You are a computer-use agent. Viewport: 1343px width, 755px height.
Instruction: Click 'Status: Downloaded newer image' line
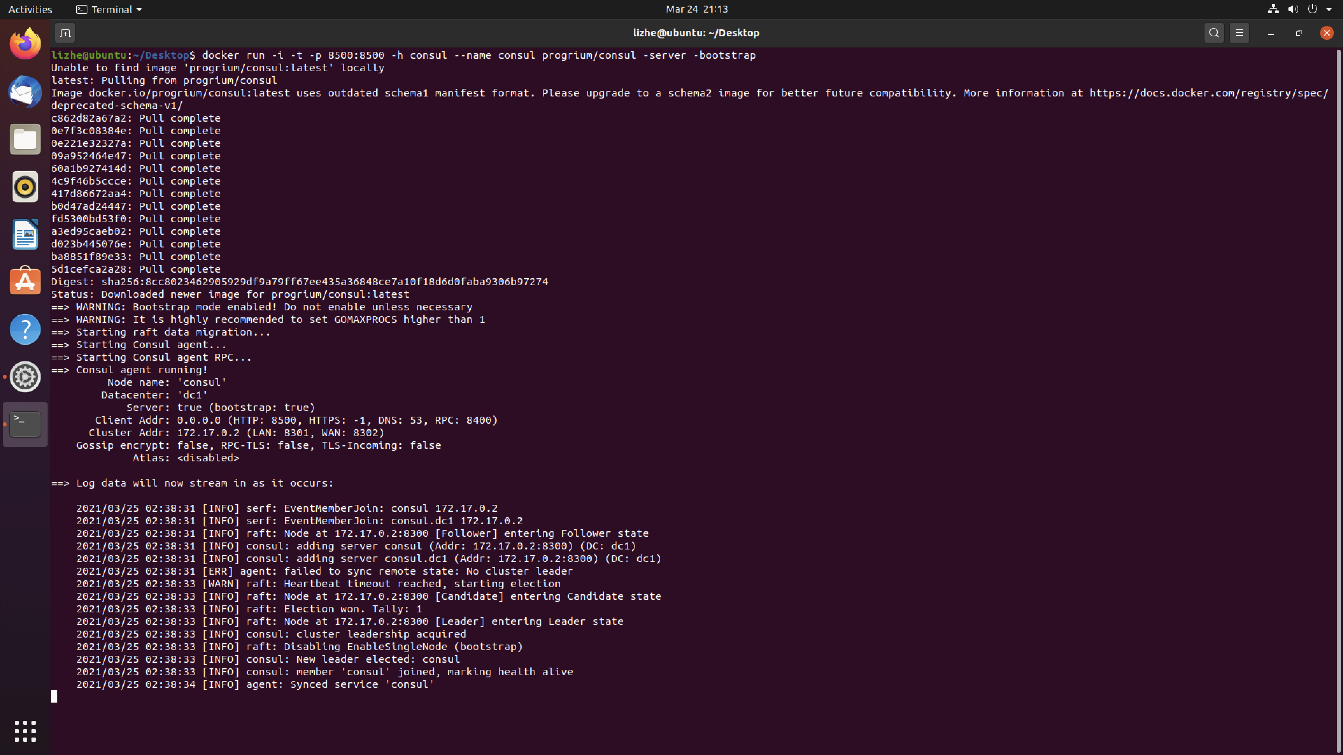click(x=230, y=294)
